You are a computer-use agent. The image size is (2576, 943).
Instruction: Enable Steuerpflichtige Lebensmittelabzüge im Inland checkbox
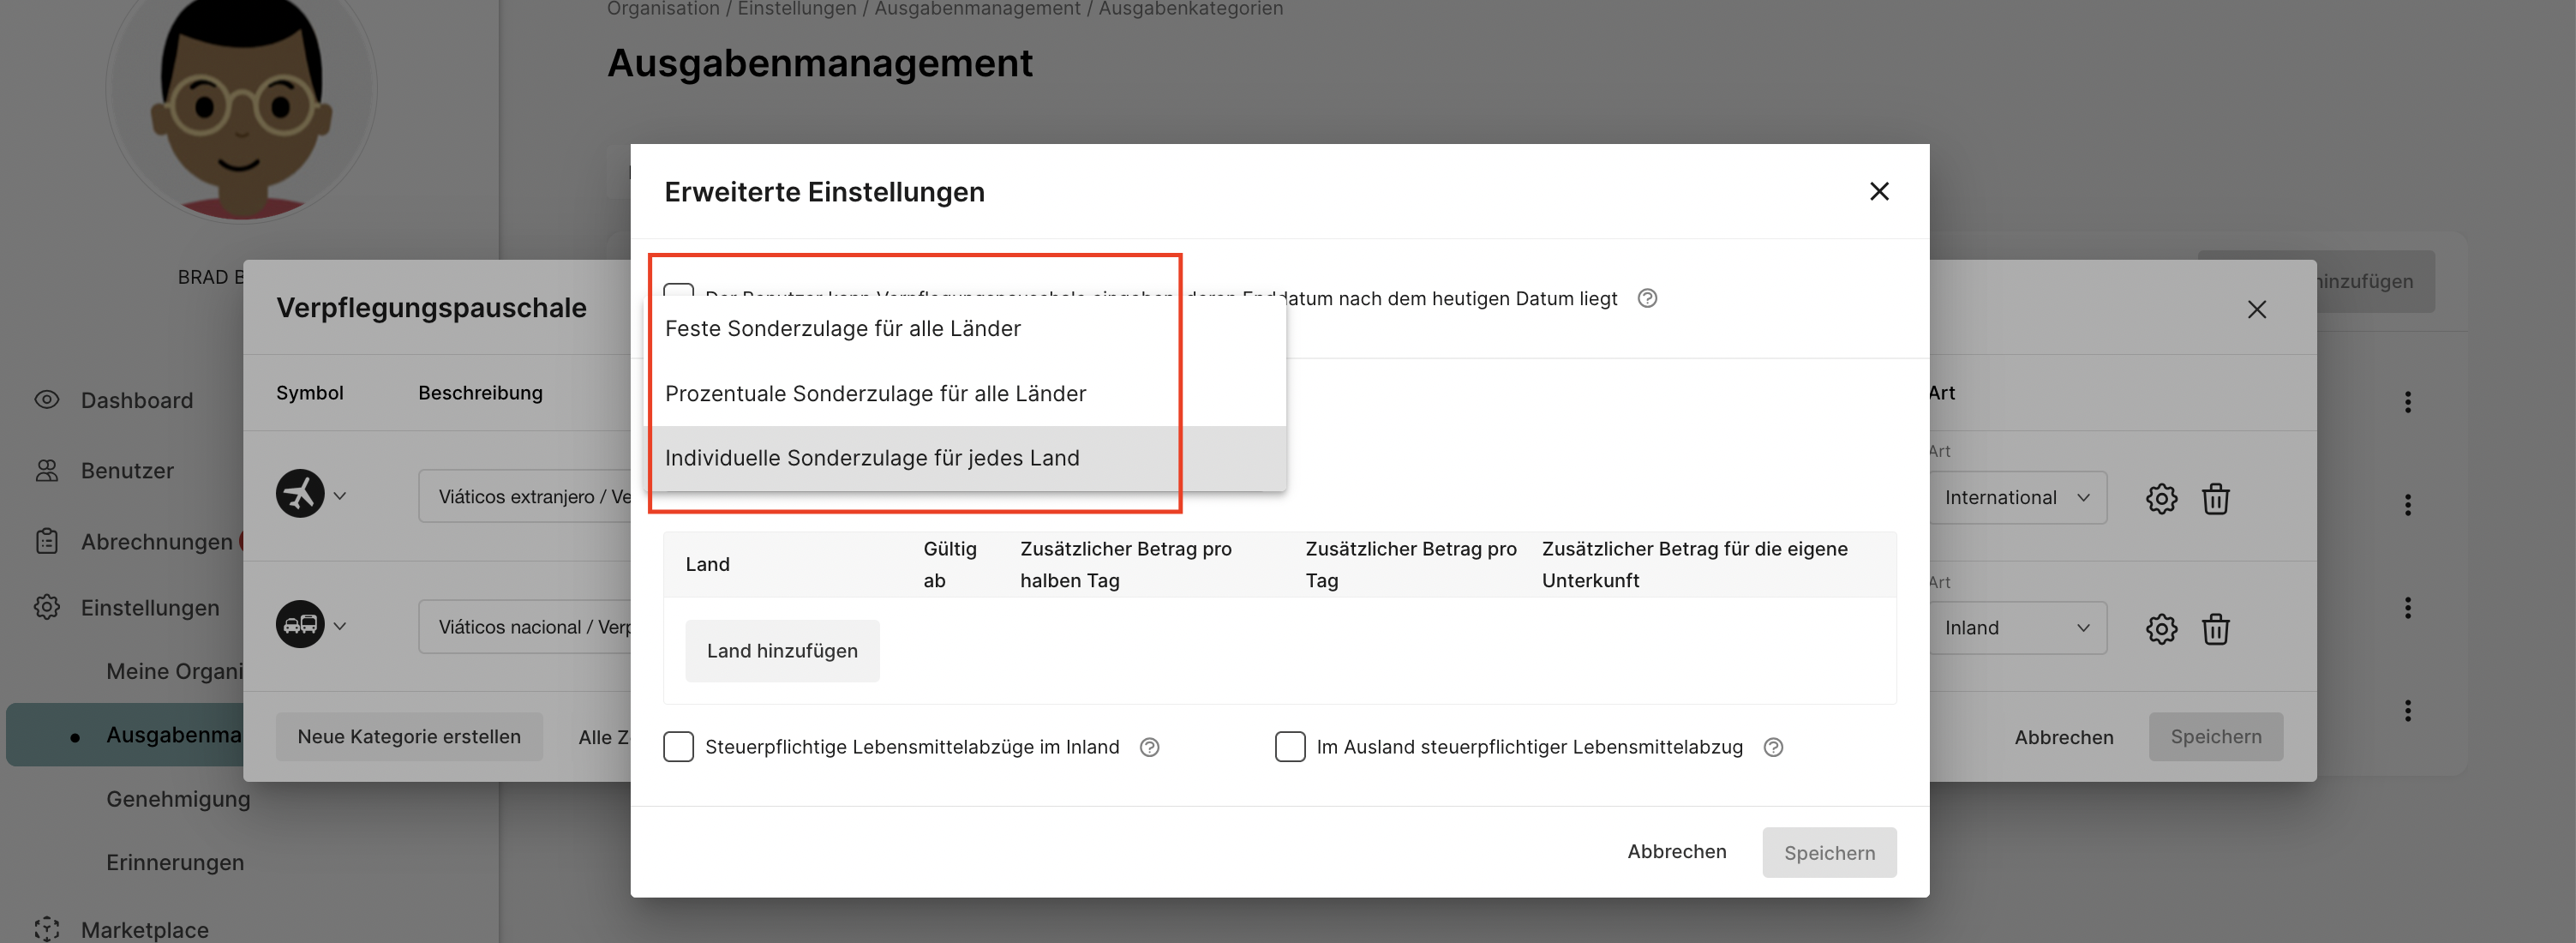coord(678,747)
